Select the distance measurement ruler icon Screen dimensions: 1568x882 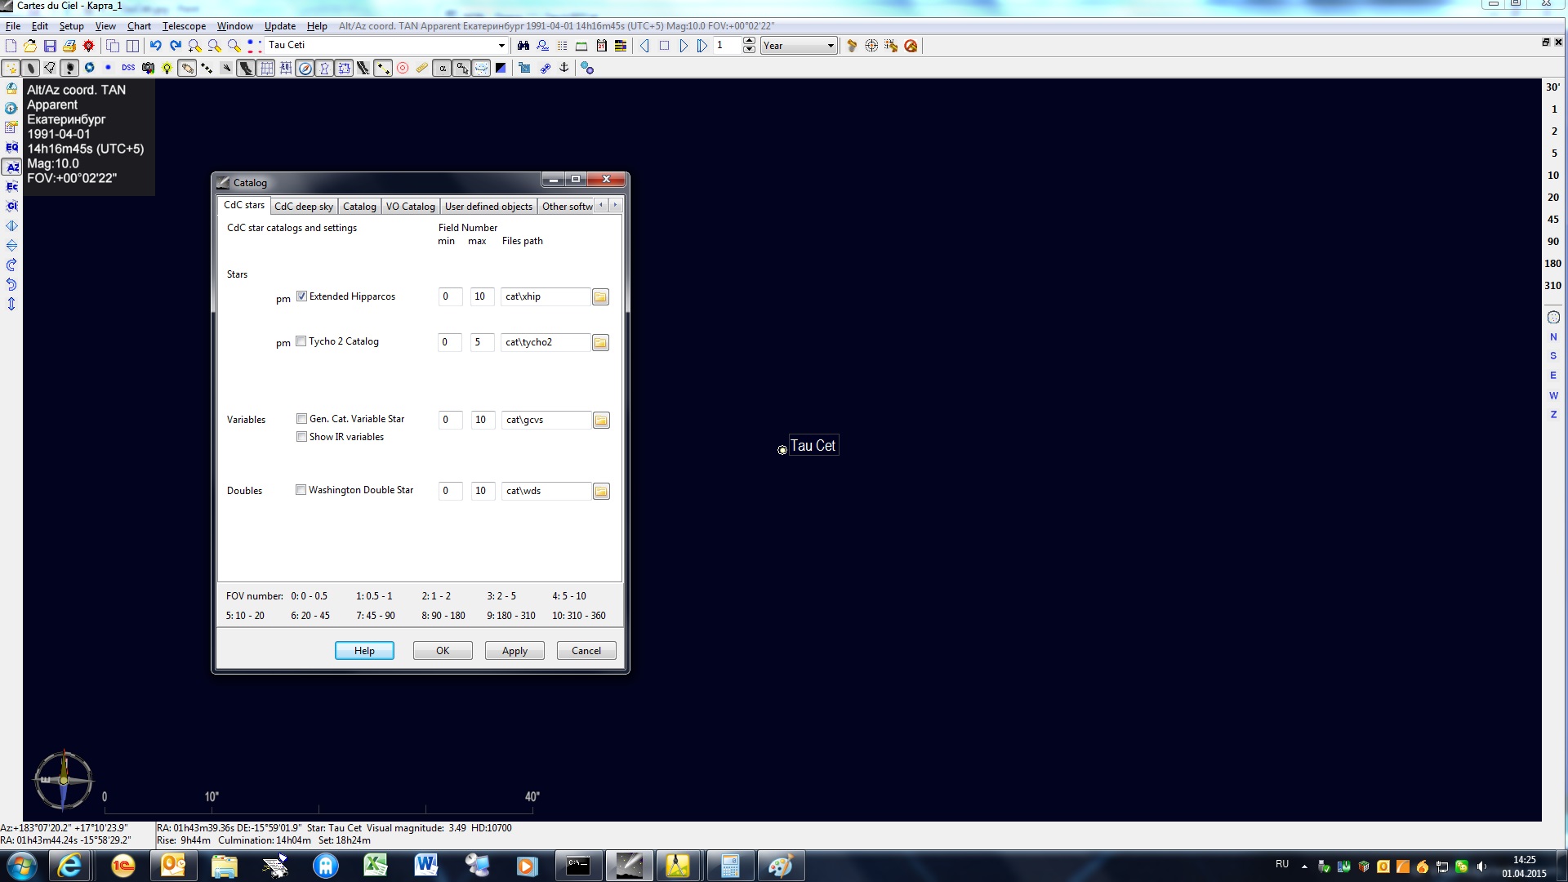(x=422, y=68)
